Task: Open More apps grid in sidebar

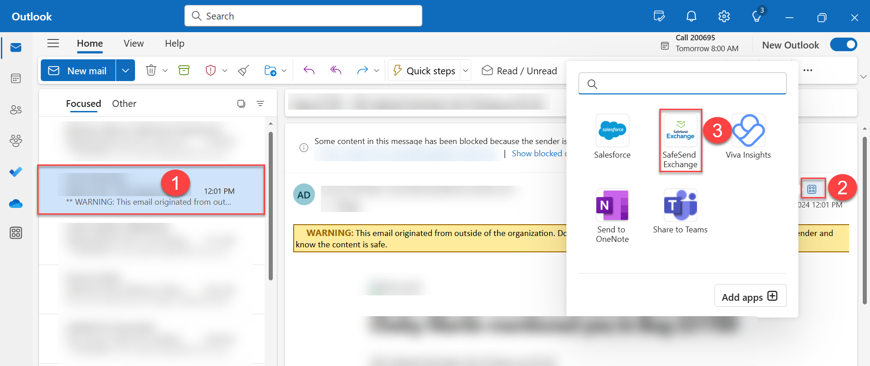Action: (x=16, y=233)
